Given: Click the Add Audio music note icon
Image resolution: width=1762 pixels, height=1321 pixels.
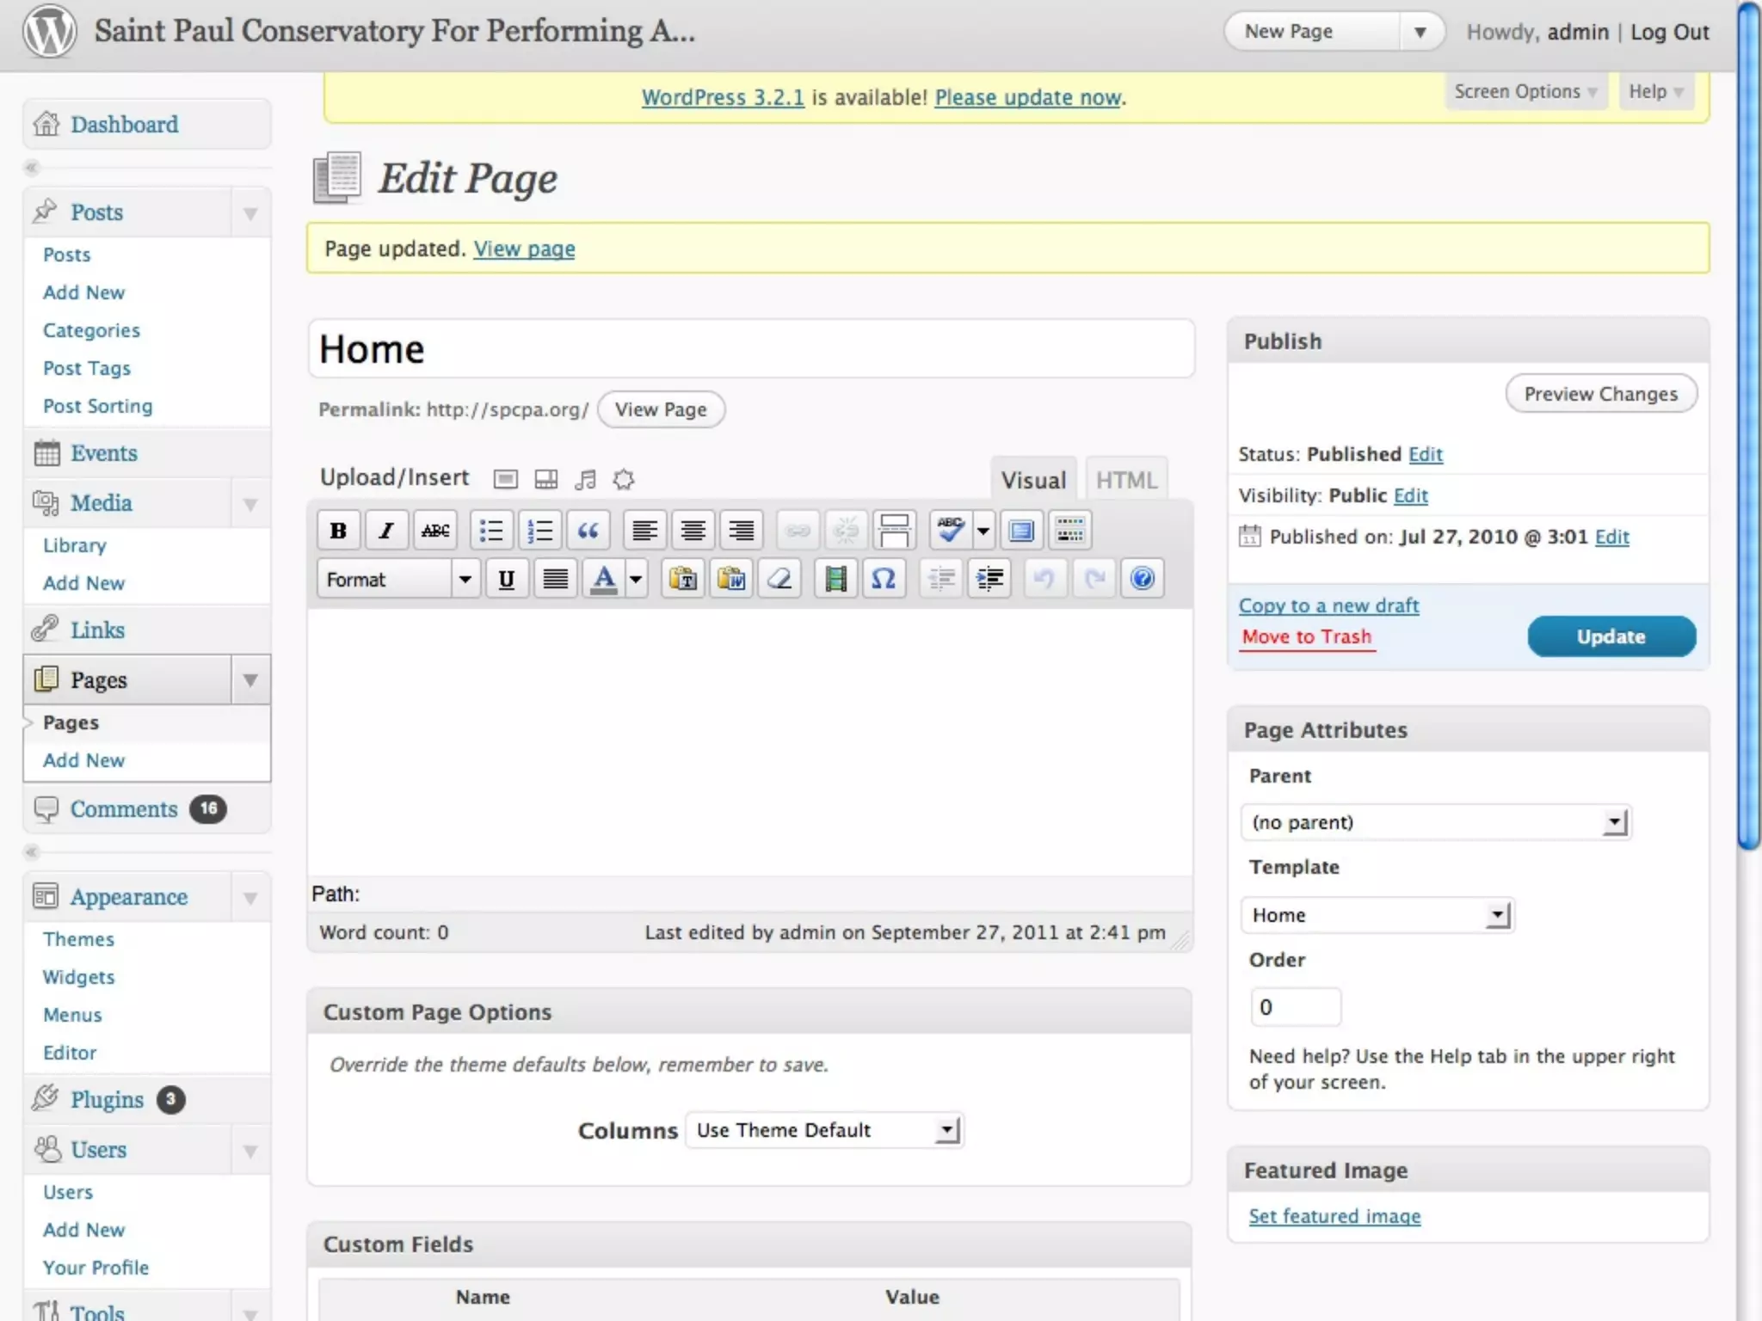Looking at the screenshot, I should (585, 479).
